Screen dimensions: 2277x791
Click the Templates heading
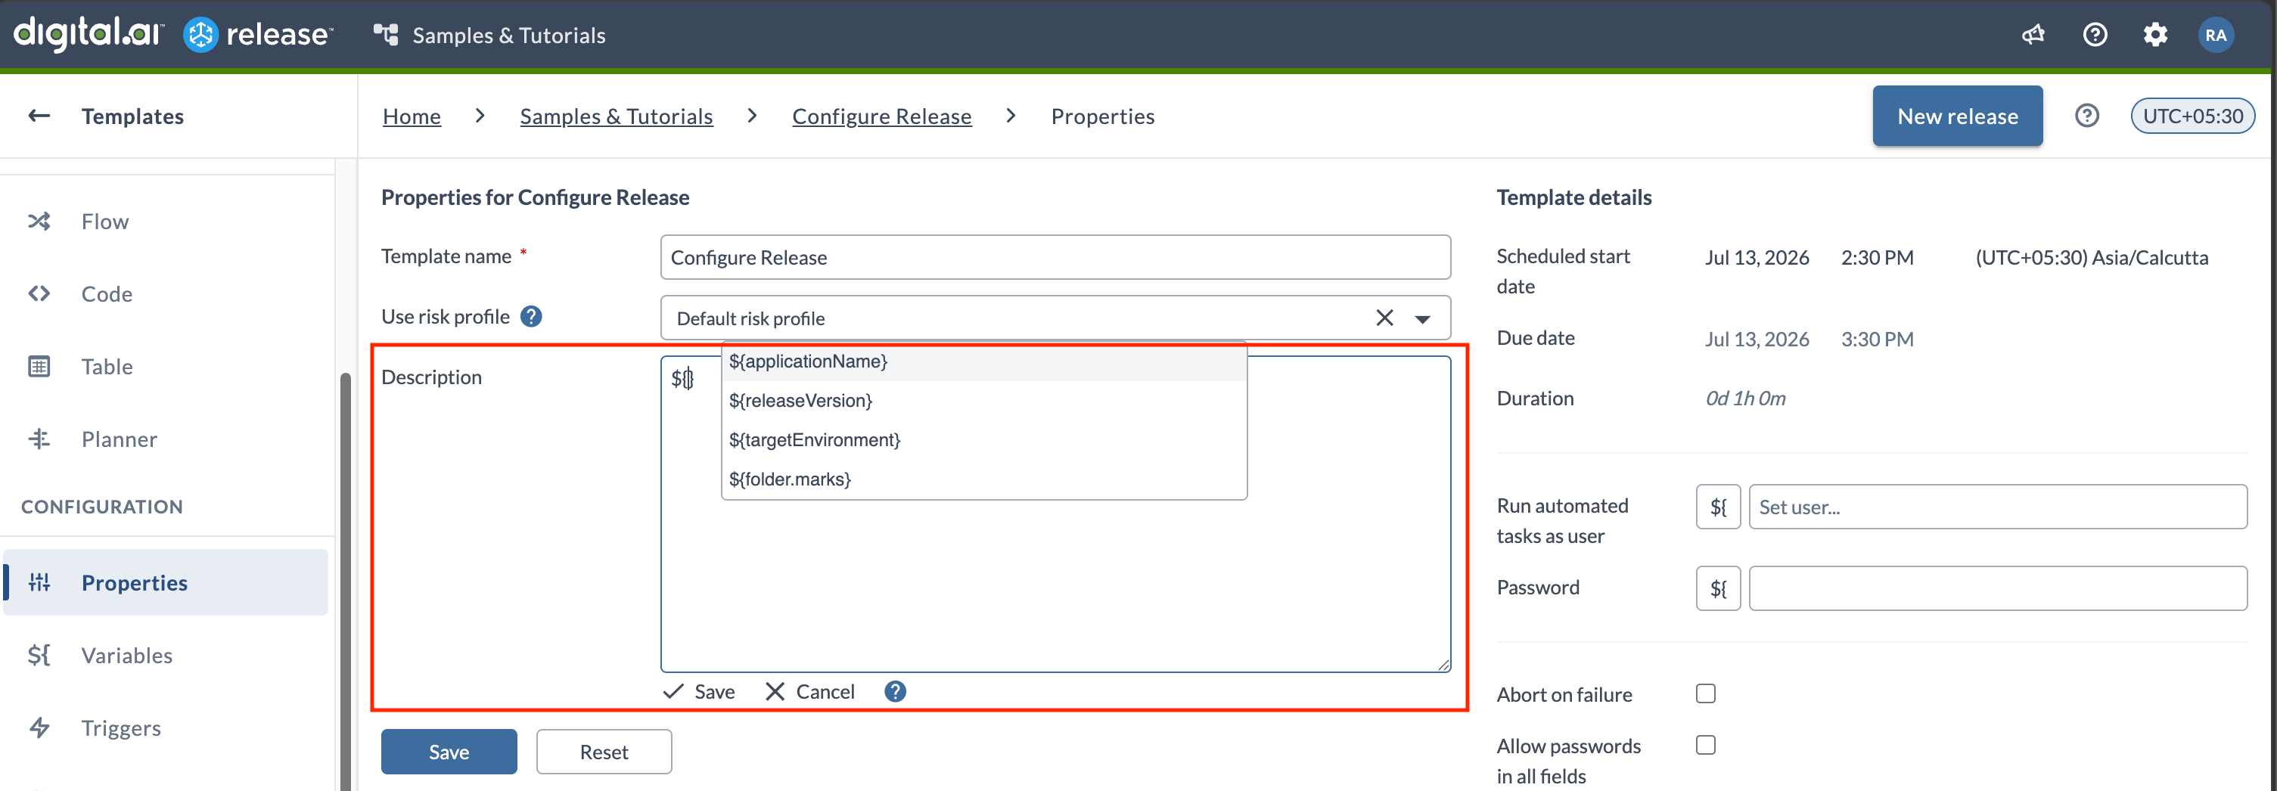click(x=132, y=116)
